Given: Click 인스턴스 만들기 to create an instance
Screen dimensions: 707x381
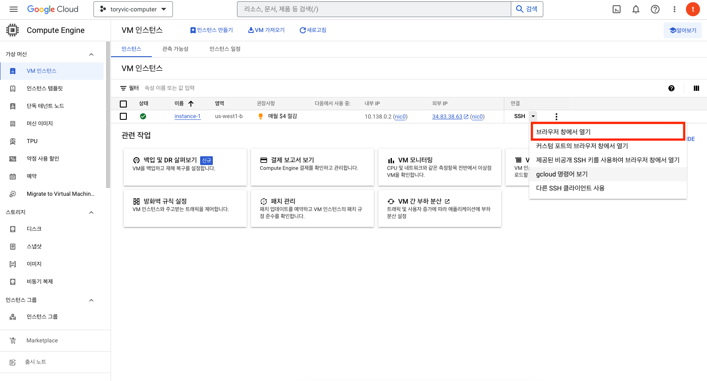Looking at the screenshot, I should pyautogui.click(x=212, y=30).
